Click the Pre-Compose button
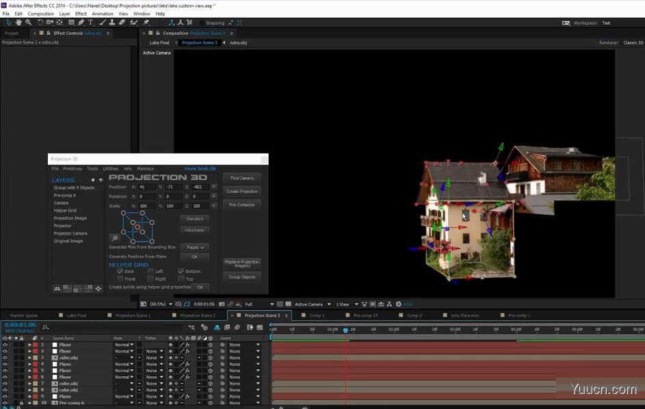This screenshot has width=645, height=409. [x=242, y=204]
